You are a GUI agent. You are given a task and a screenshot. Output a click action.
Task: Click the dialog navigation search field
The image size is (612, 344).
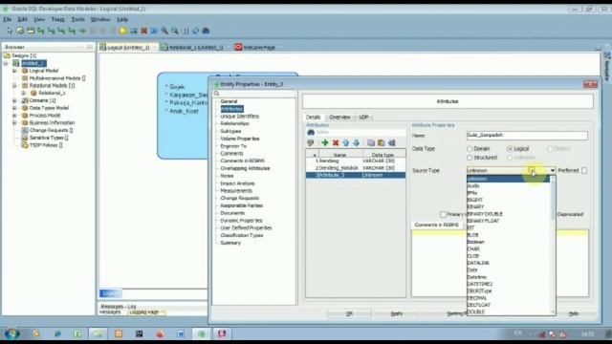254,94
